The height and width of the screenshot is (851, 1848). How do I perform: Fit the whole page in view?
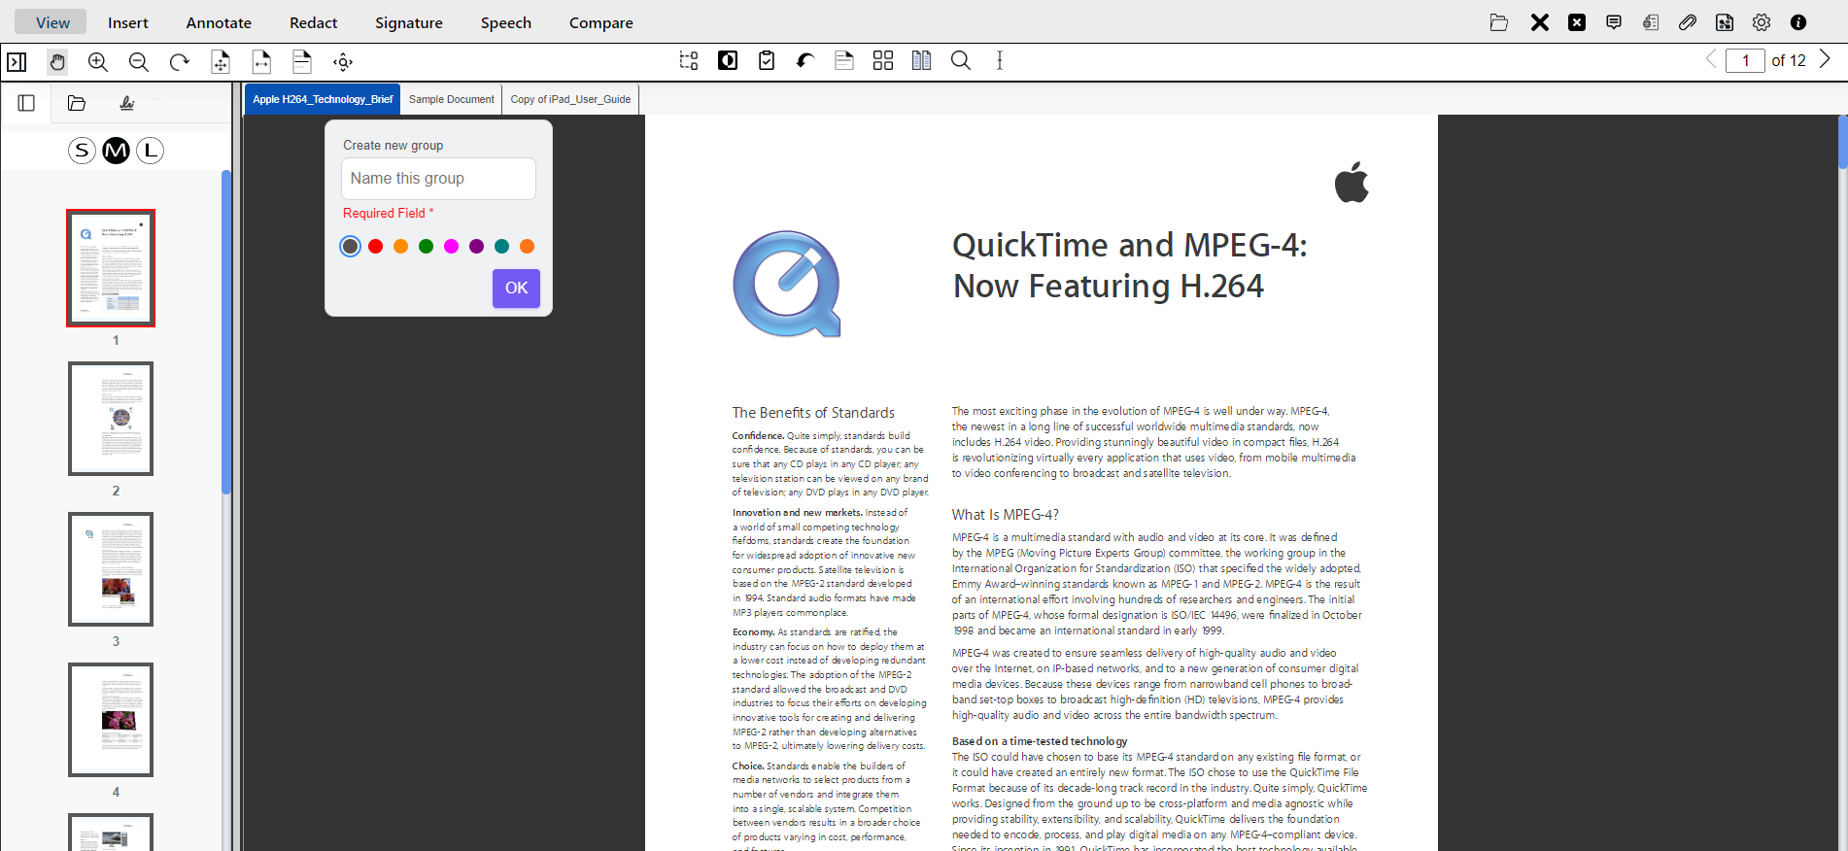pos(221,62)
